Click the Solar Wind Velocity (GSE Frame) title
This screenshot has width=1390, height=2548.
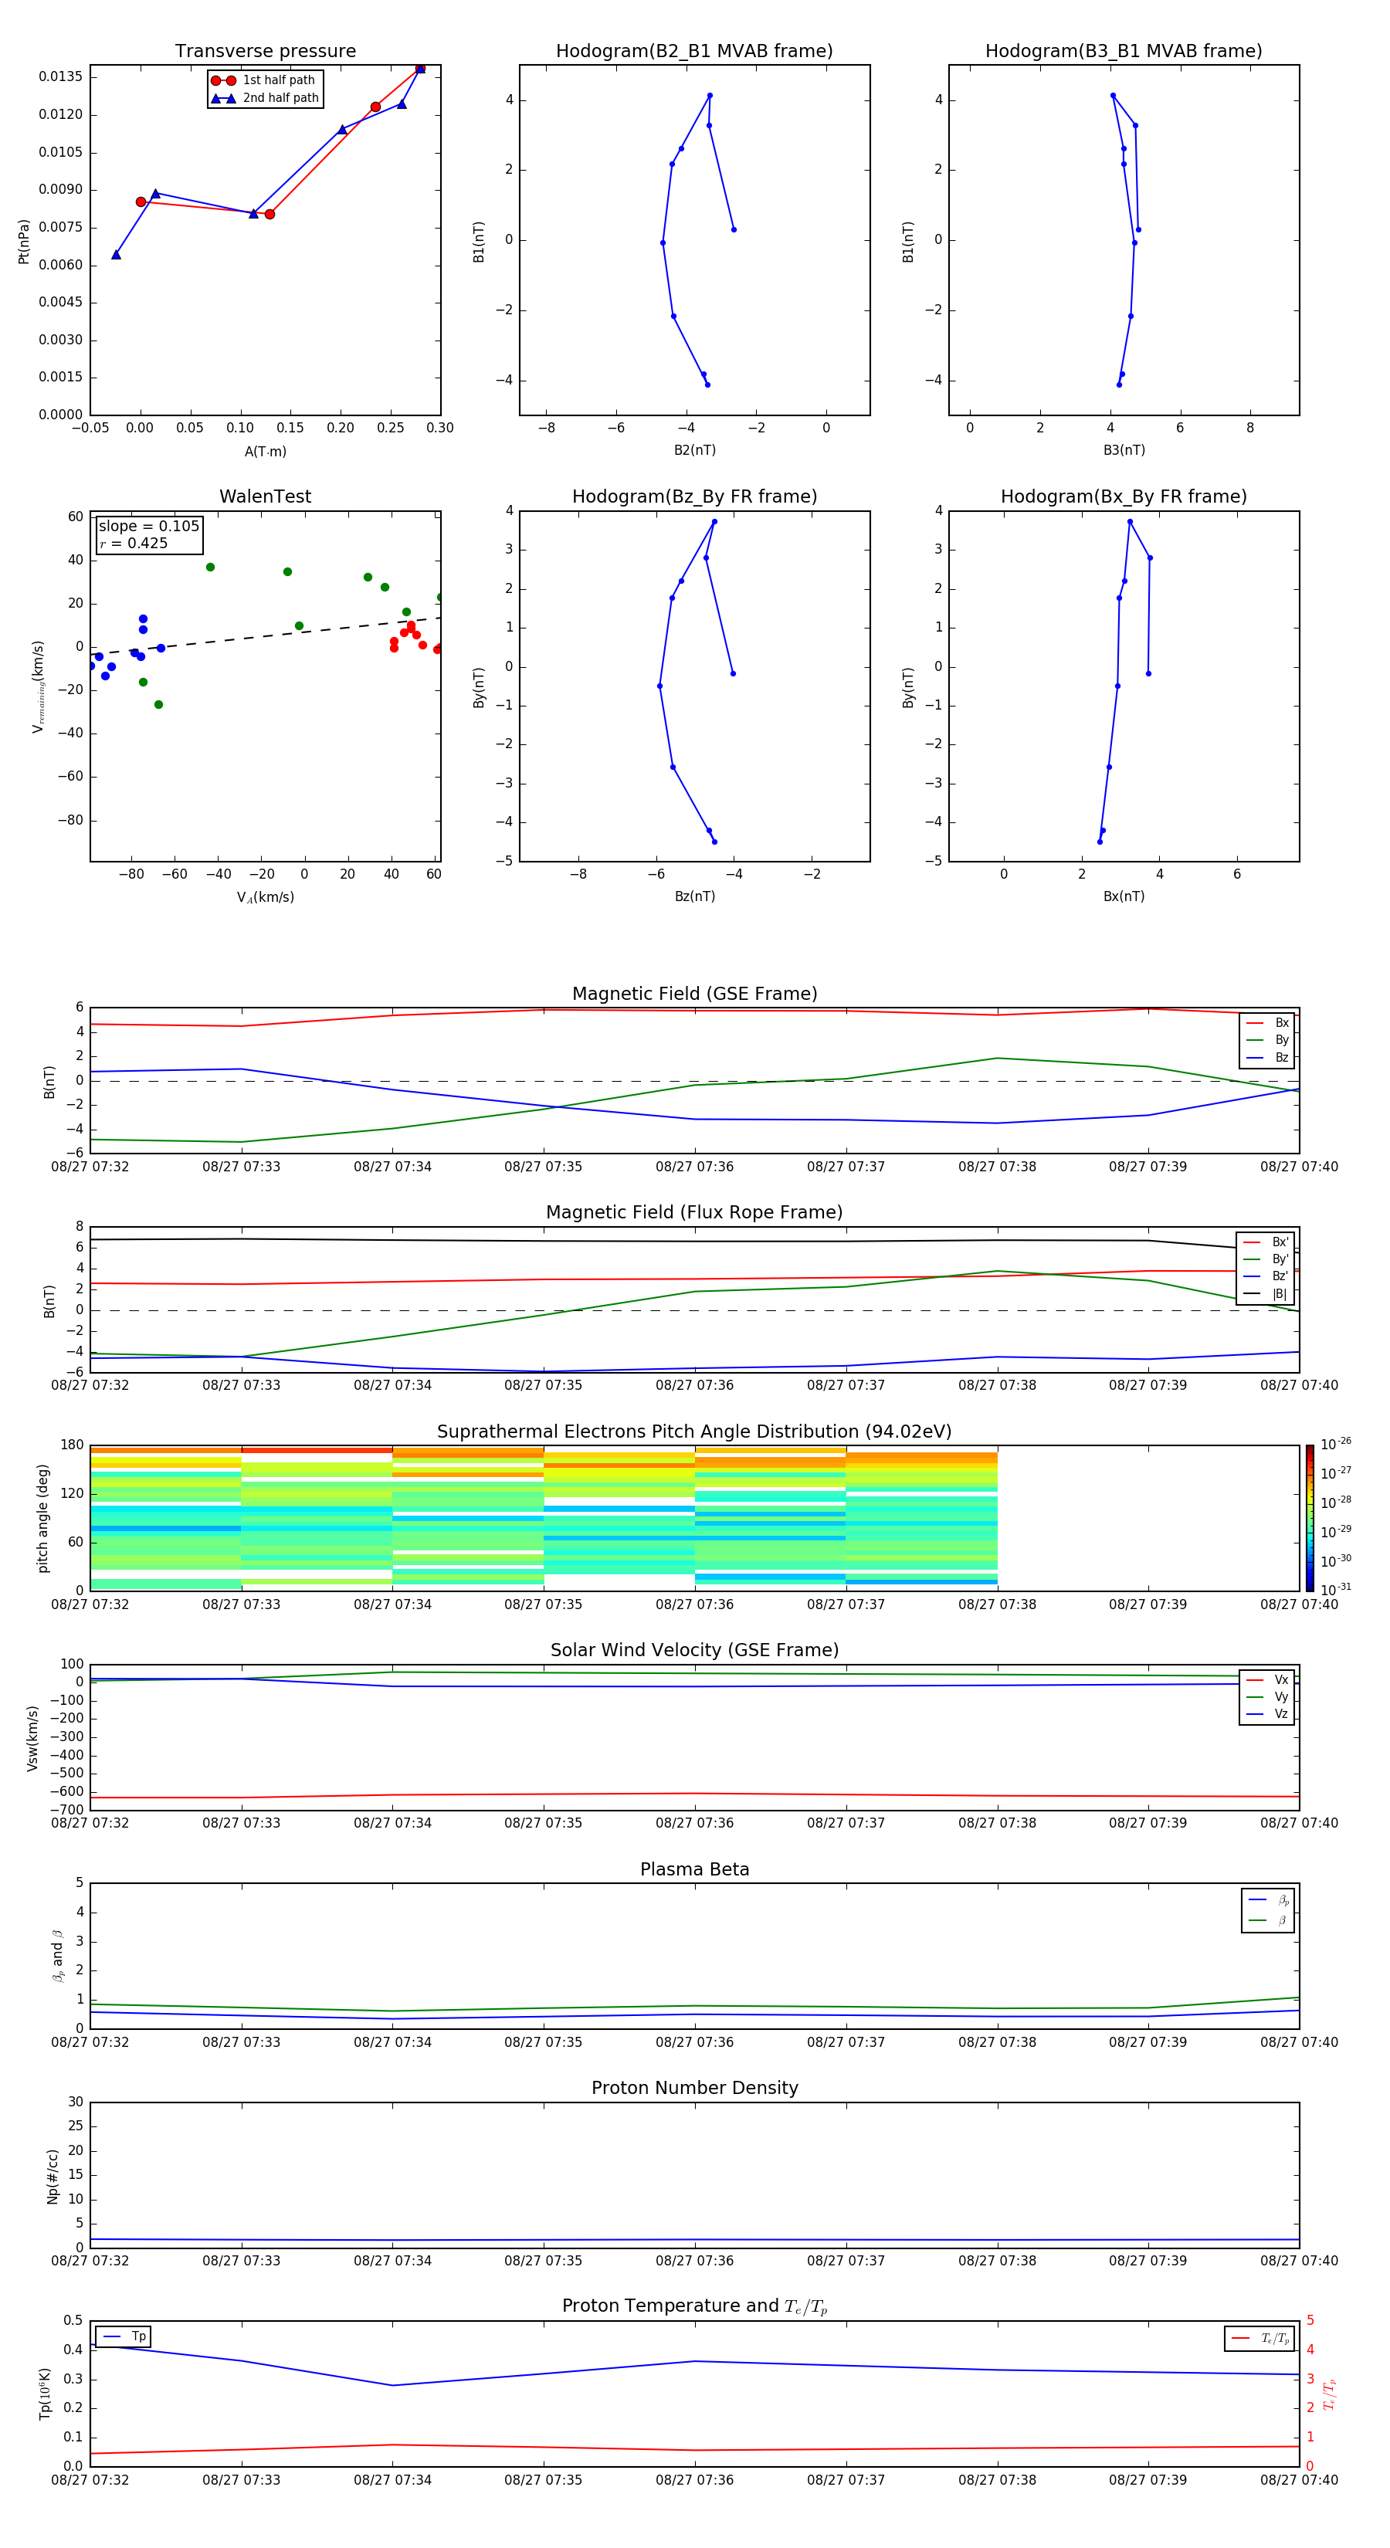pos(694,1651)
